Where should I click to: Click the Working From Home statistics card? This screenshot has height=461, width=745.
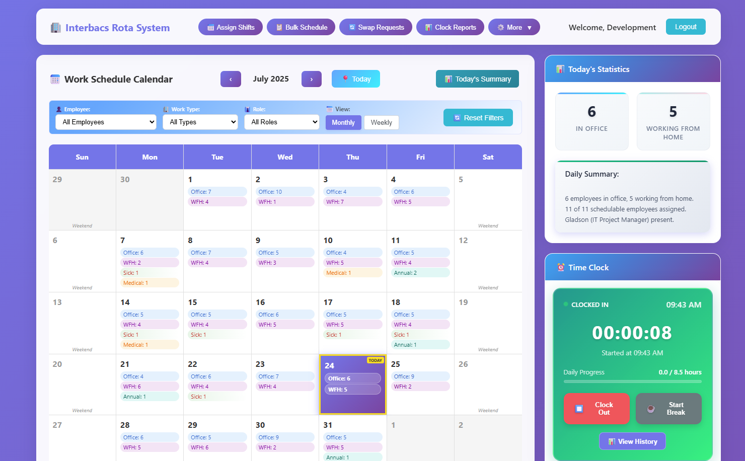673,121
